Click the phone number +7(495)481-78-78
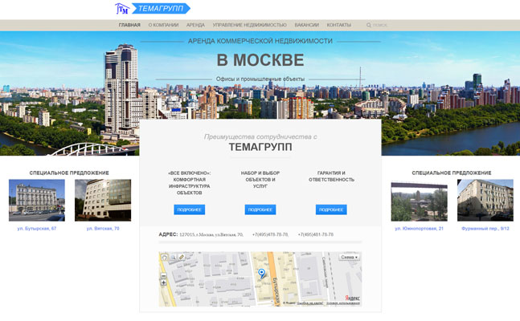This screenshot has width=520, height=321. [x=315, y=234]
